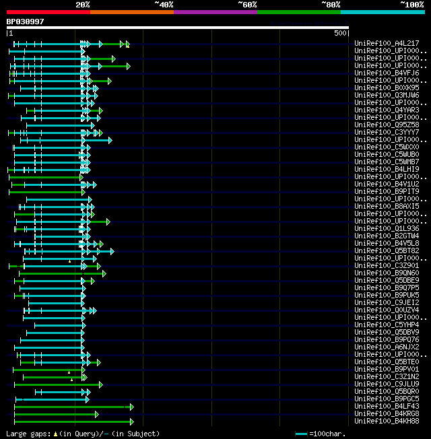This screenshot has width=431, height=439.
Task: Click the 500 end-position scale label
Action: click(340, 33)
